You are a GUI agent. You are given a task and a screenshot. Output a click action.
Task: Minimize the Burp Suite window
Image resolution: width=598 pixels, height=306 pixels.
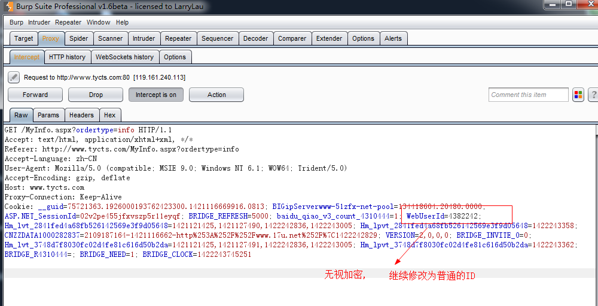(x=551, y=4)
